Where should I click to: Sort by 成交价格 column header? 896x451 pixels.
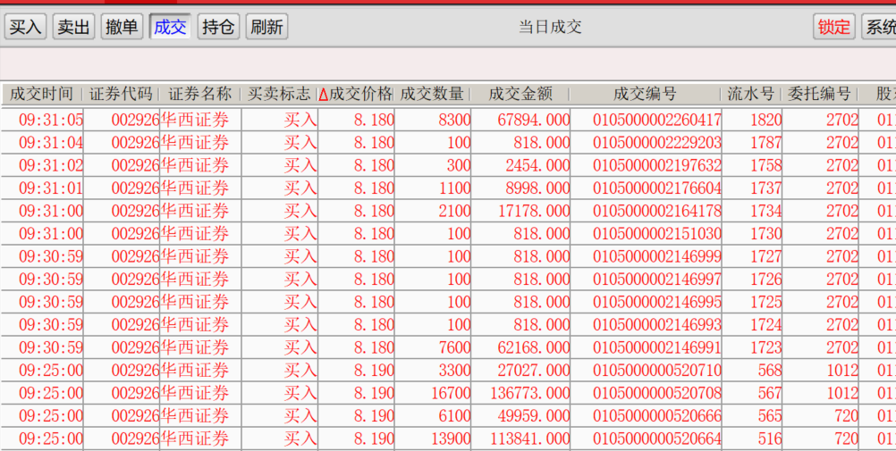356,94
